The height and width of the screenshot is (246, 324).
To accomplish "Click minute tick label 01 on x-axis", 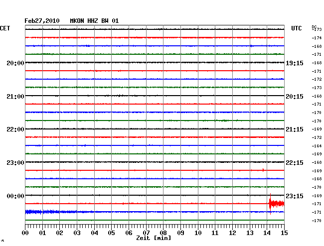I will pyautogui.click(x=42, y=233).
